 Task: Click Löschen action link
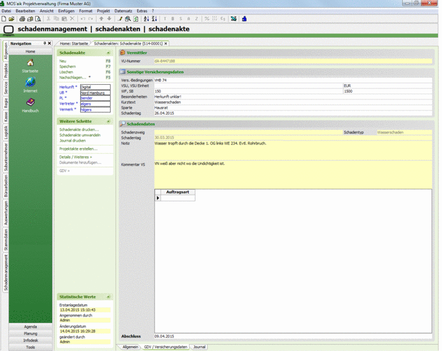point(66,72)
